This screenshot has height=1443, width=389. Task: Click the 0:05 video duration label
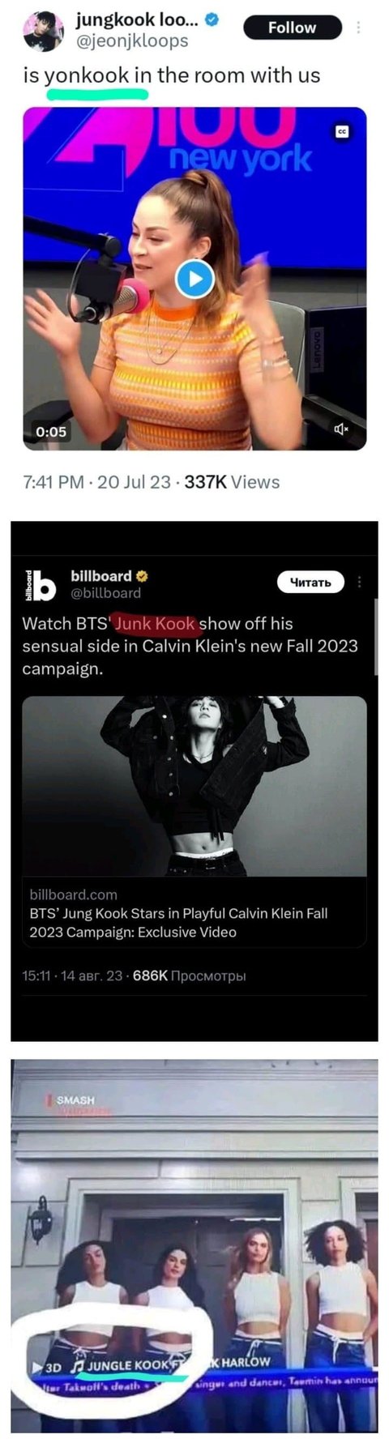[51, 432]
